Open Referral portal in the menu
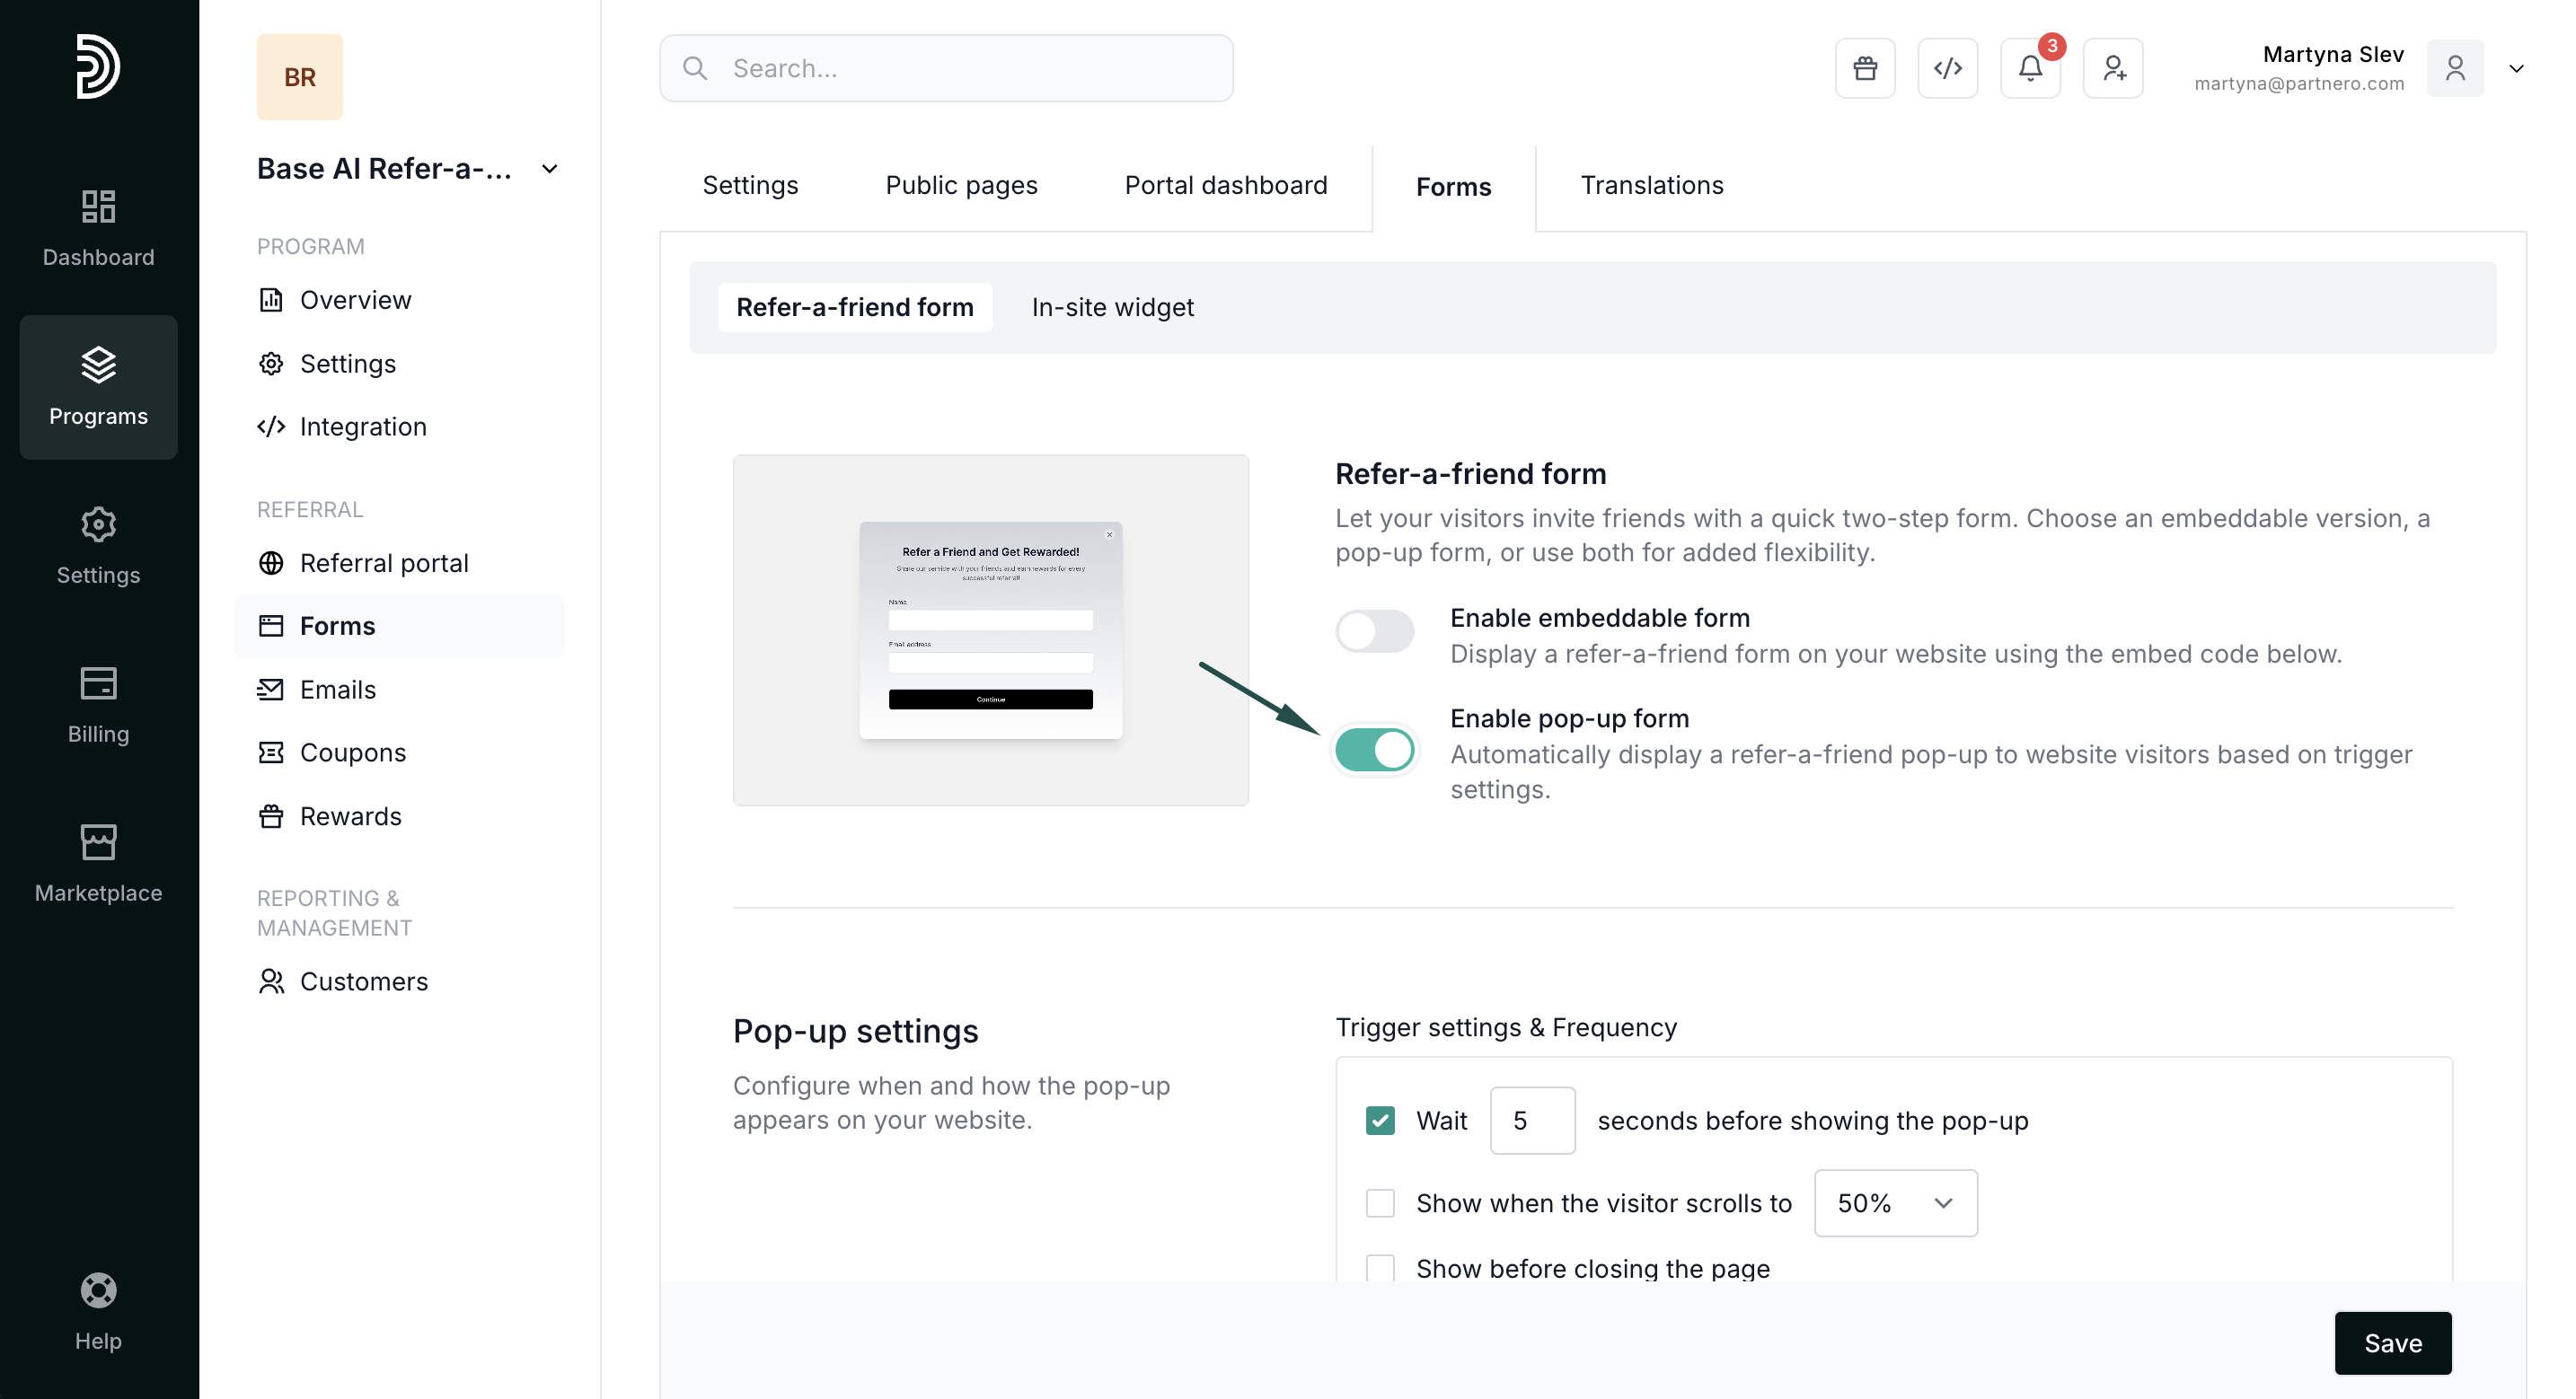Screen dimensions: 2576x1399 coord(383,563)
